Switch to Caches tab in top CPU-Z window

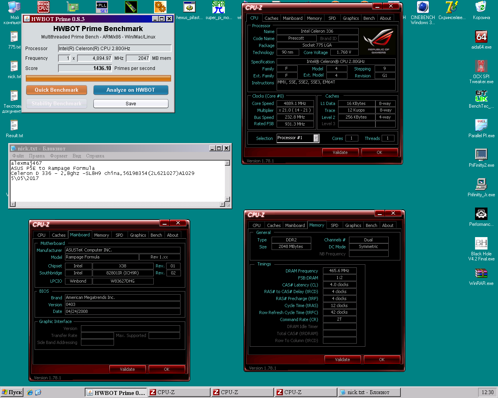click(271, 18)
